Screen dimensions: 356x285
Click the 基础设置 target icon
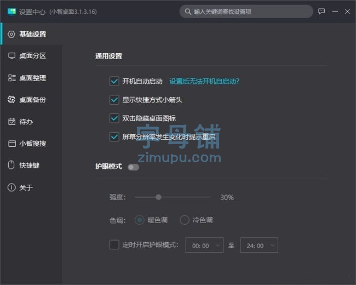[x=12, y=35]
